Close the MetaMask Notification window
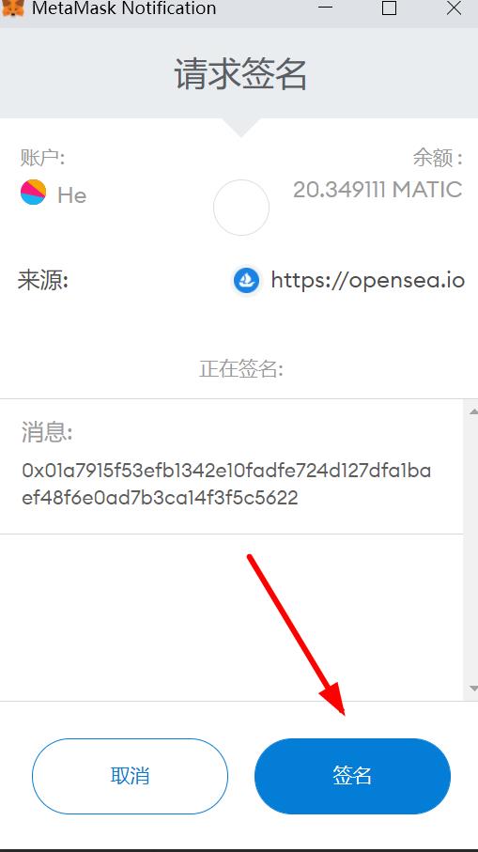The width and height of the screenshot is (478, 852). pyautogui.click(x=454, y=8)
